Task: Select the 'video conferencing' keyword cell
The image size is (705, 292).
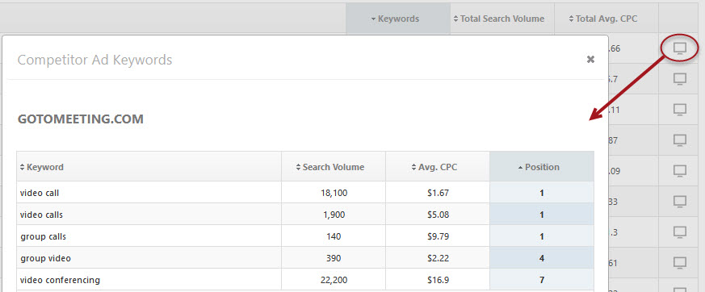Action: pos(149,280)
